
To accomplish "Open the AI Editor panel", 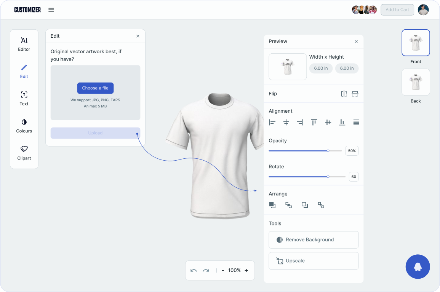I will pyautogui.click(x=24, y=44).
